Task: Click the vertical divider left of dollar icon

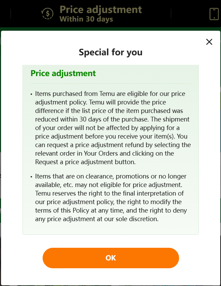Action: point(11,14)
